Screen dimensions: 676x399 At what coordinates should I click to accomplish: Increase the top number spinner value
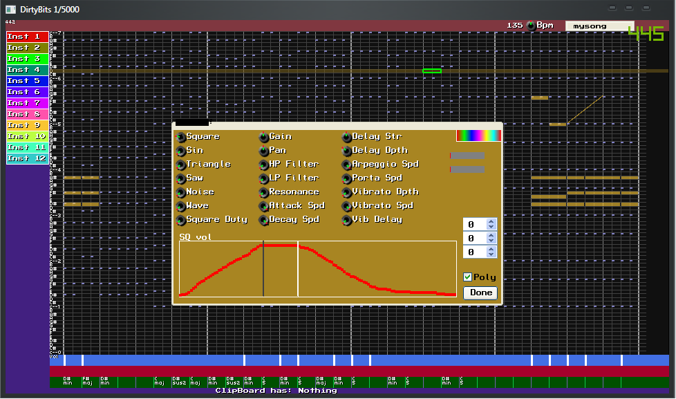[x=491, y=221]
